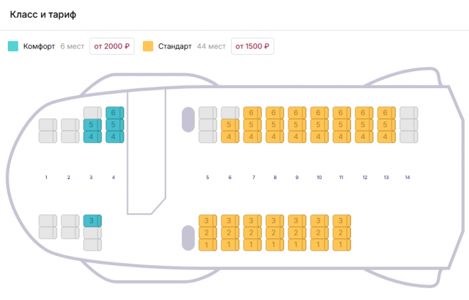Select Standard seat 5 in row 6
The height and width of the screenshot is (300, 469).
230,124
